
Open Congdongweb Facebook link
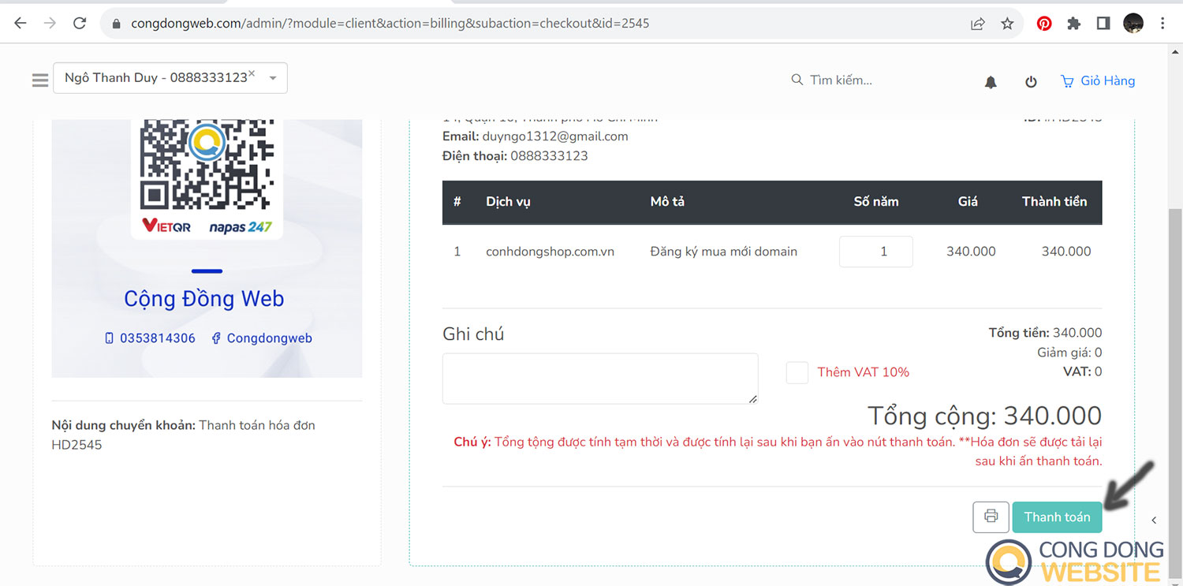(x=262, y=338)
